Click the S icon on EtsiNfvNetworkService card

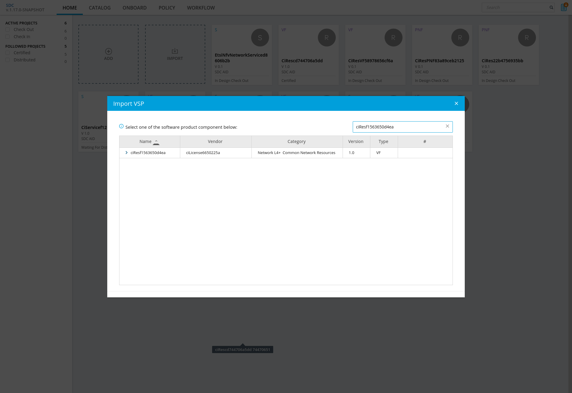click(x=260, y=38)
